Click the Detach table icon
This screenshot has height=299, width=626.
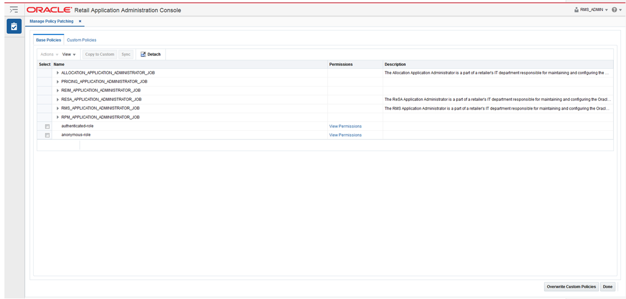click(143, 54)
